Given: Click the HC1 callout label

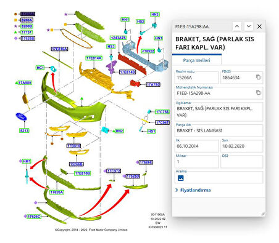Looking at the screenshot, I should pos(40,68).
